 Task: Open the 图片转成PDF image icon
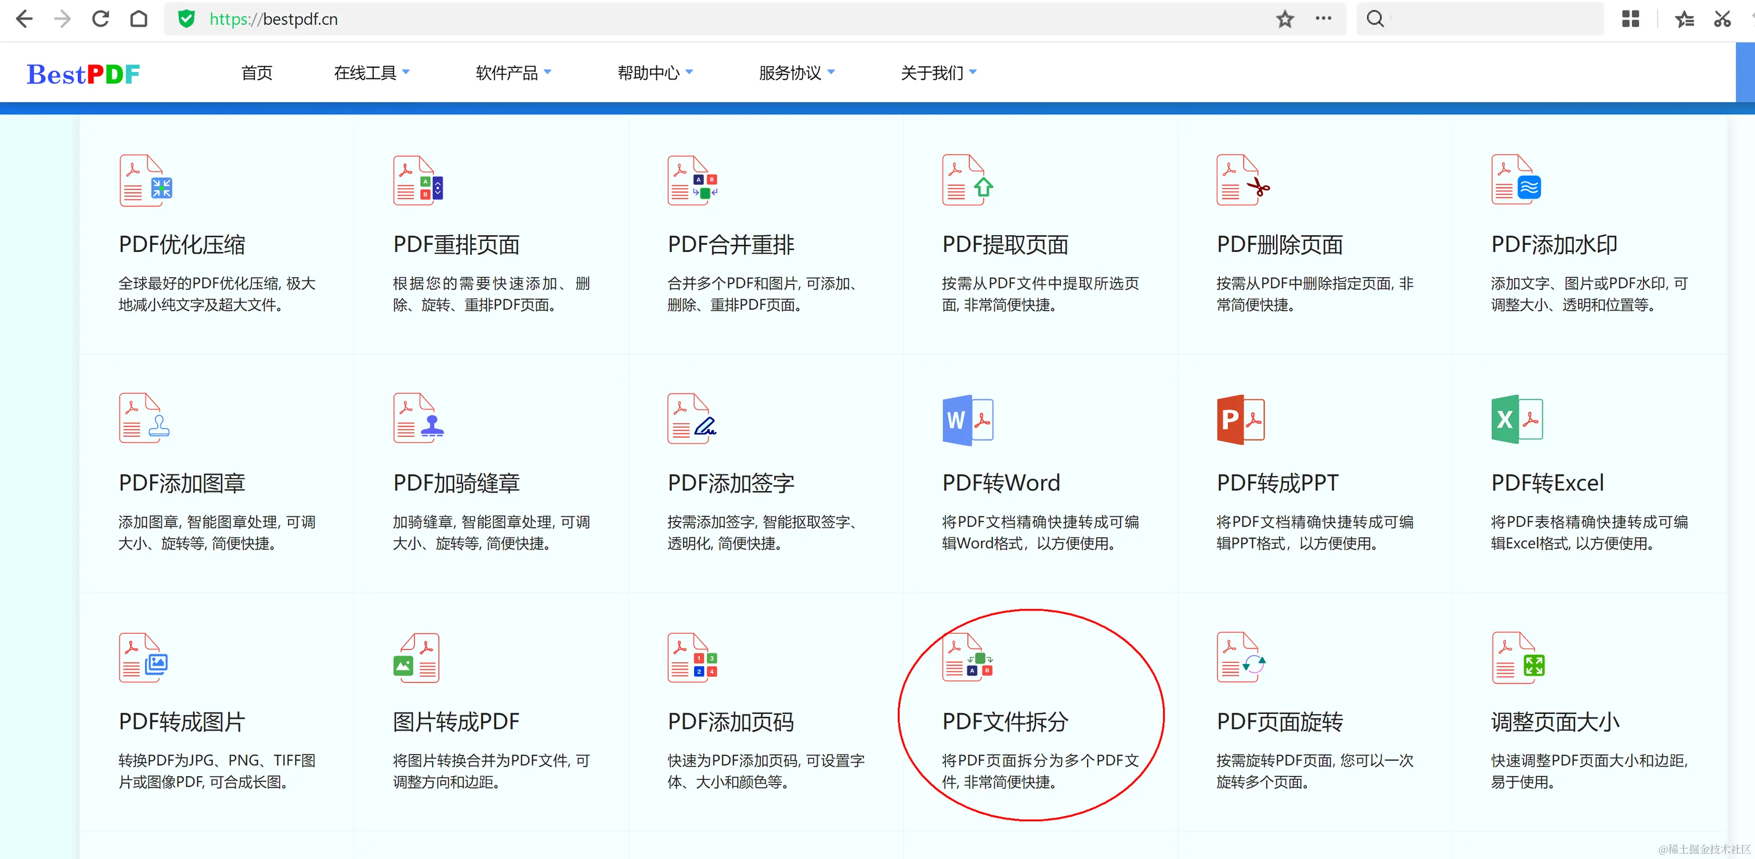[416, 658]
